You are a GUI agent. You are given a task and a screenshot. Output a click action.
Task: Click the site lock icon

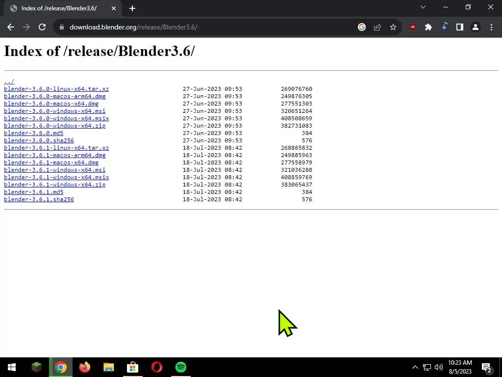click(62, 27)
